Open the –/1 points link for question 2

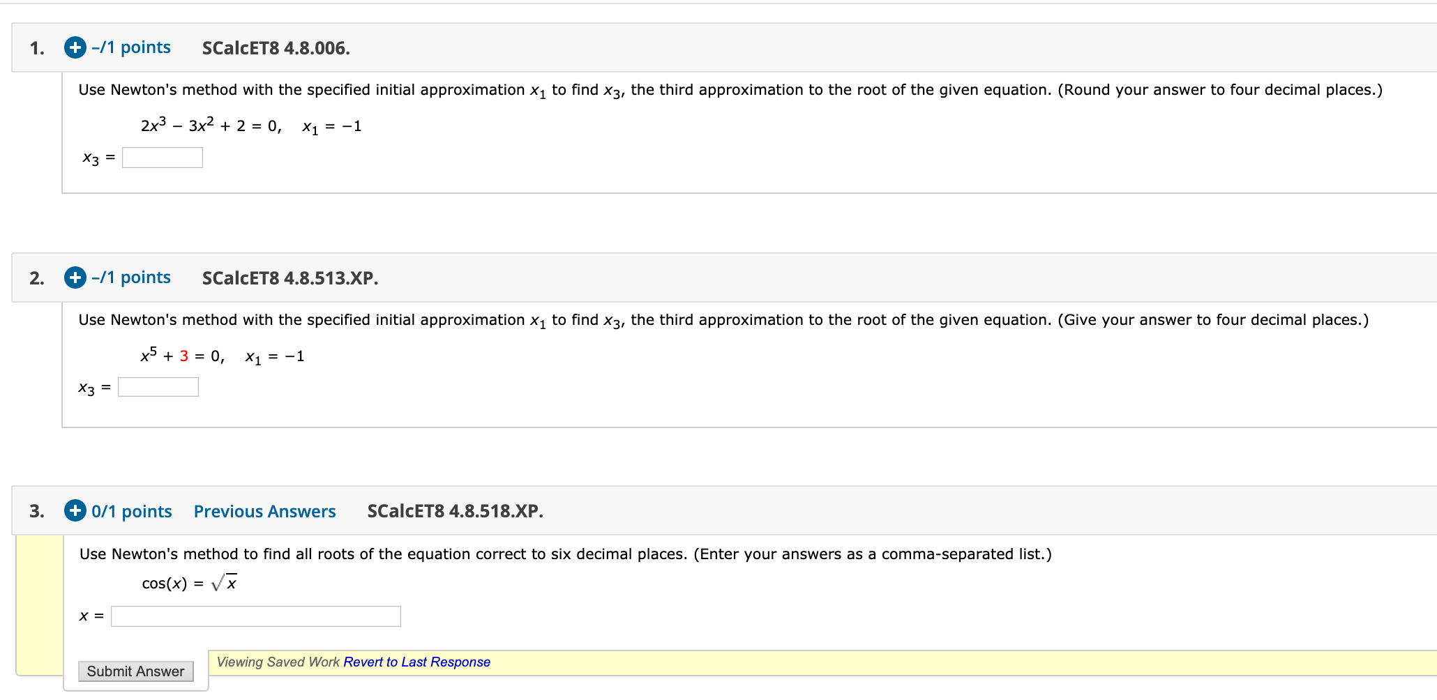point(131,277)
